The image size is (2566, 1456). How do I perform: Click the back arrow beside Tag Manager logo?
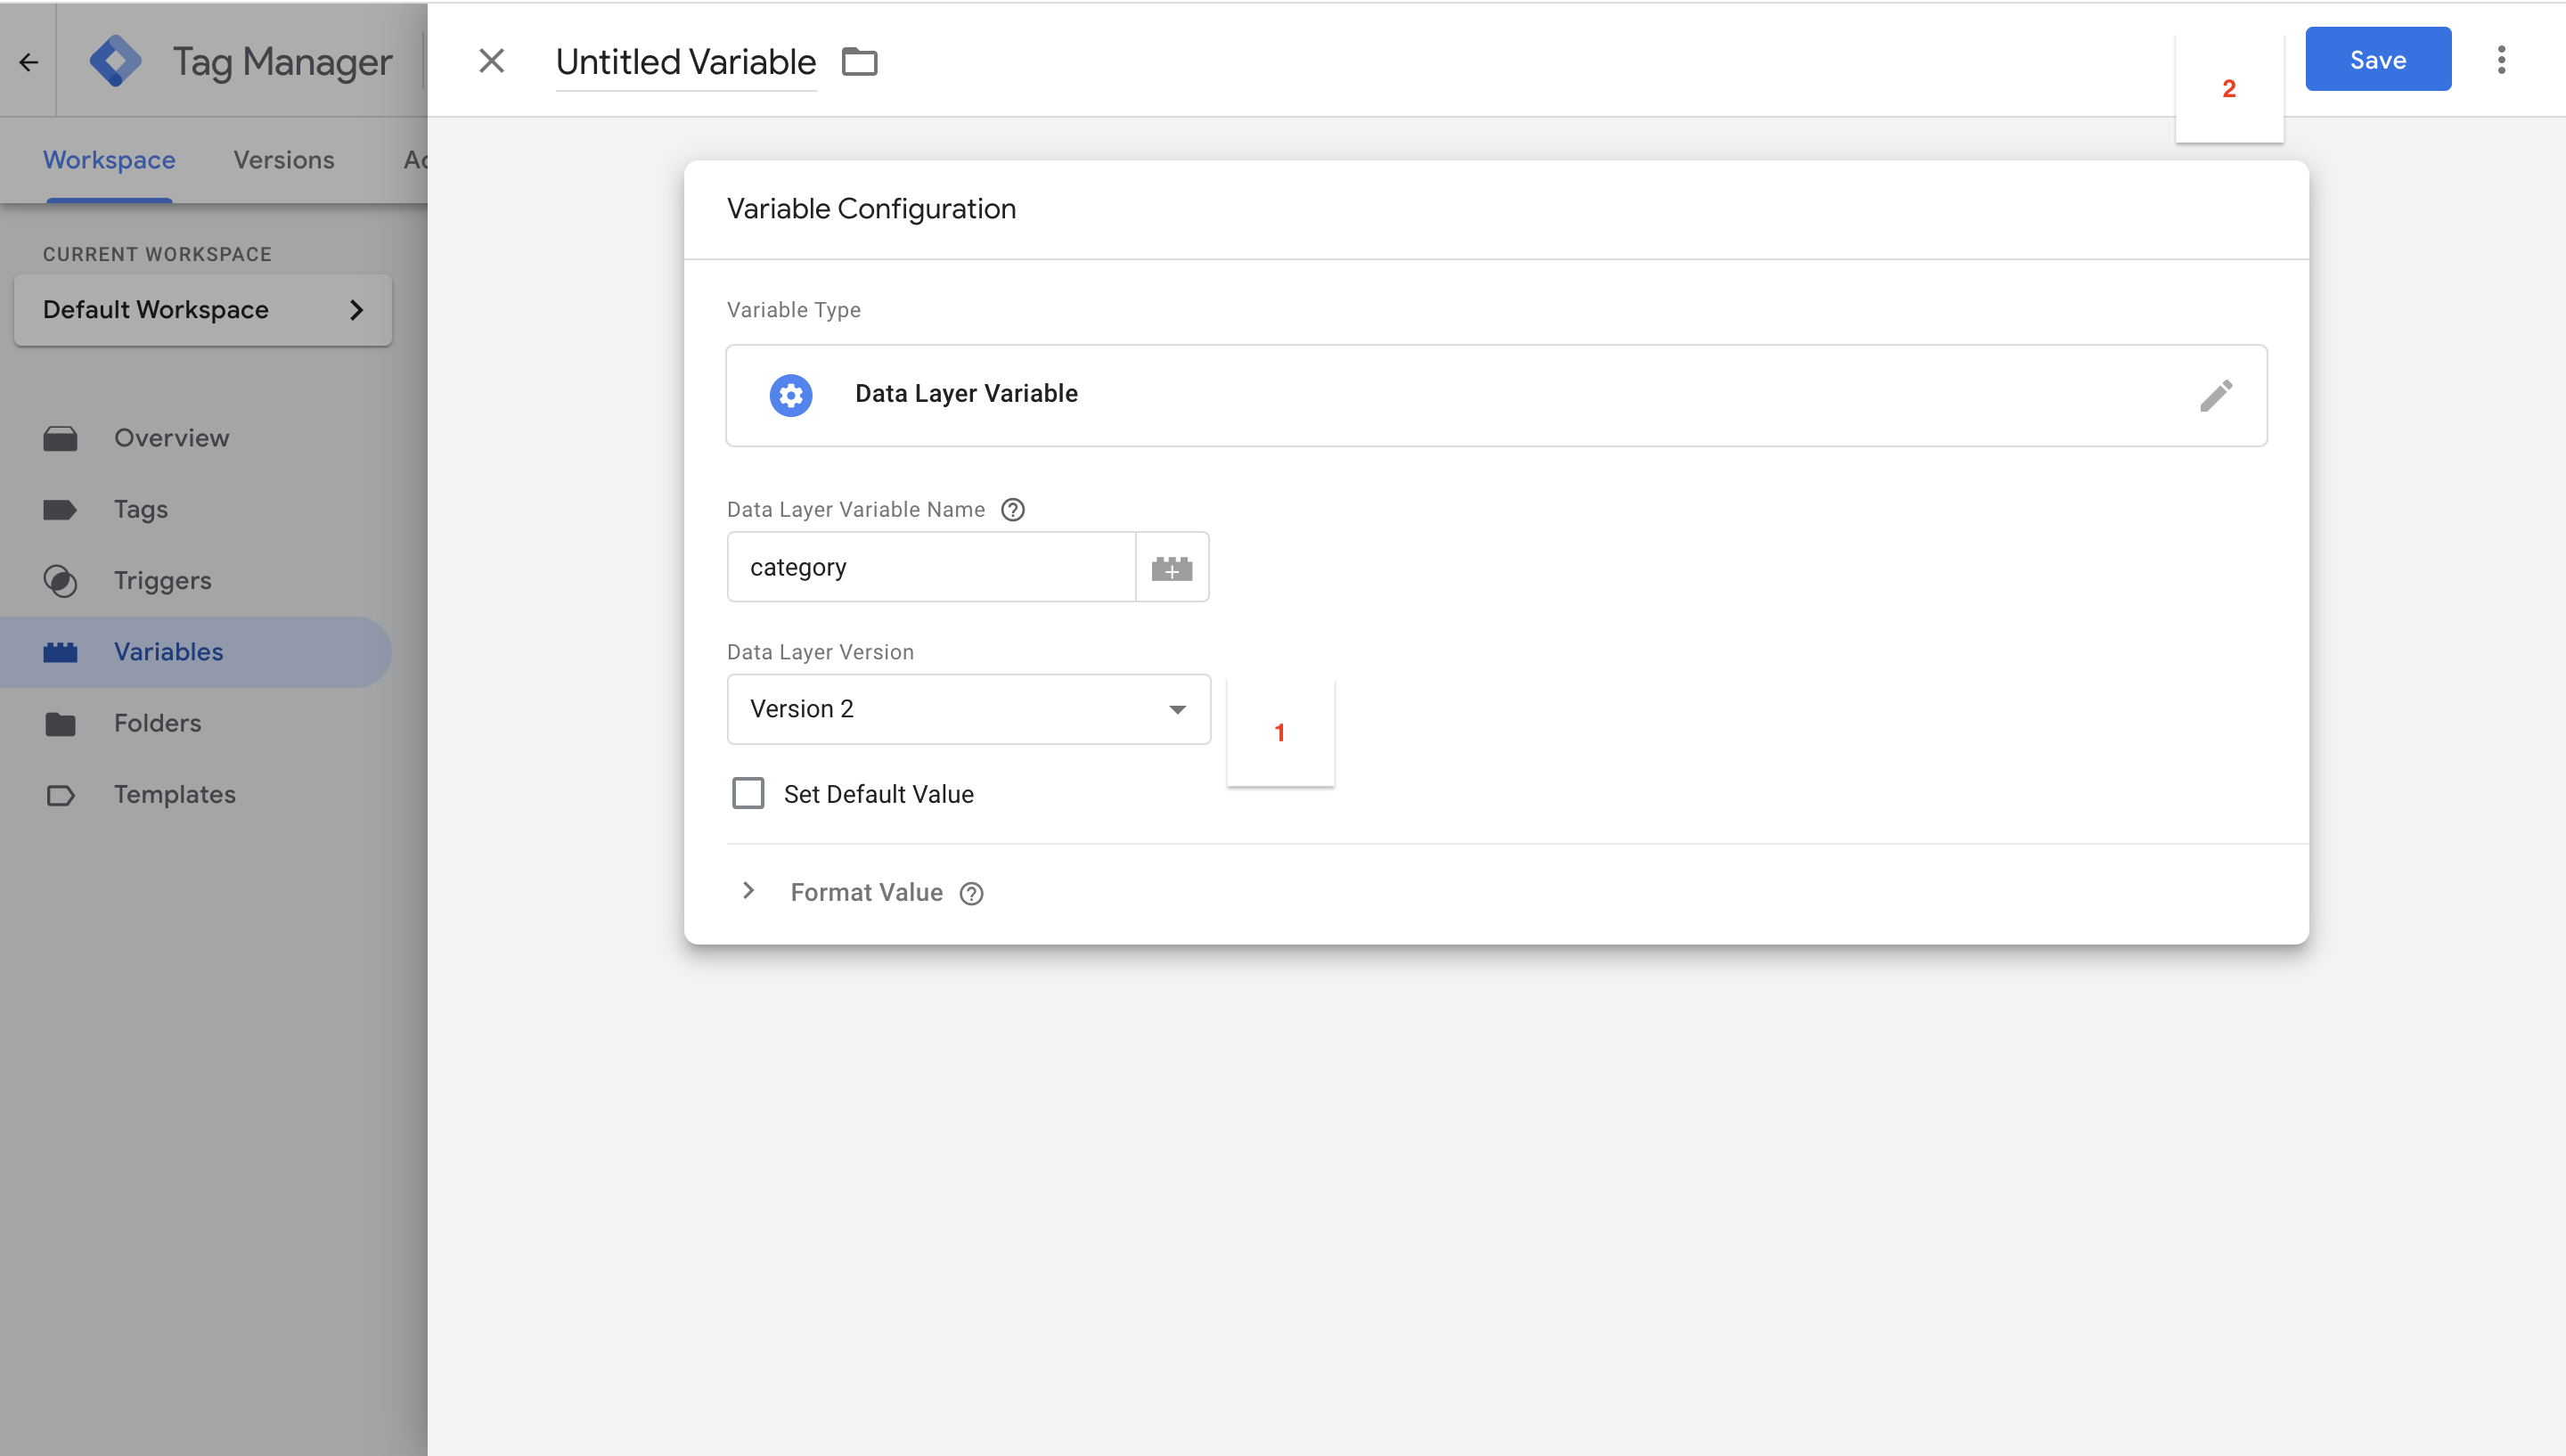(x=28, y=62)
